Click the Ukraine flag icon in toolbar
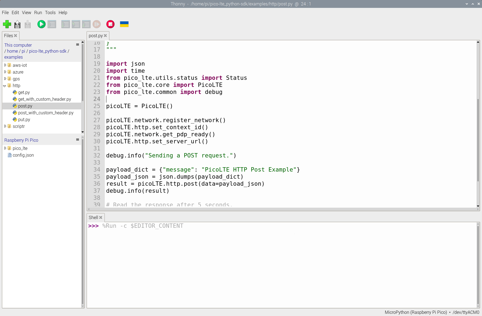Screen dimensions: 482x316 coord(124,24)
